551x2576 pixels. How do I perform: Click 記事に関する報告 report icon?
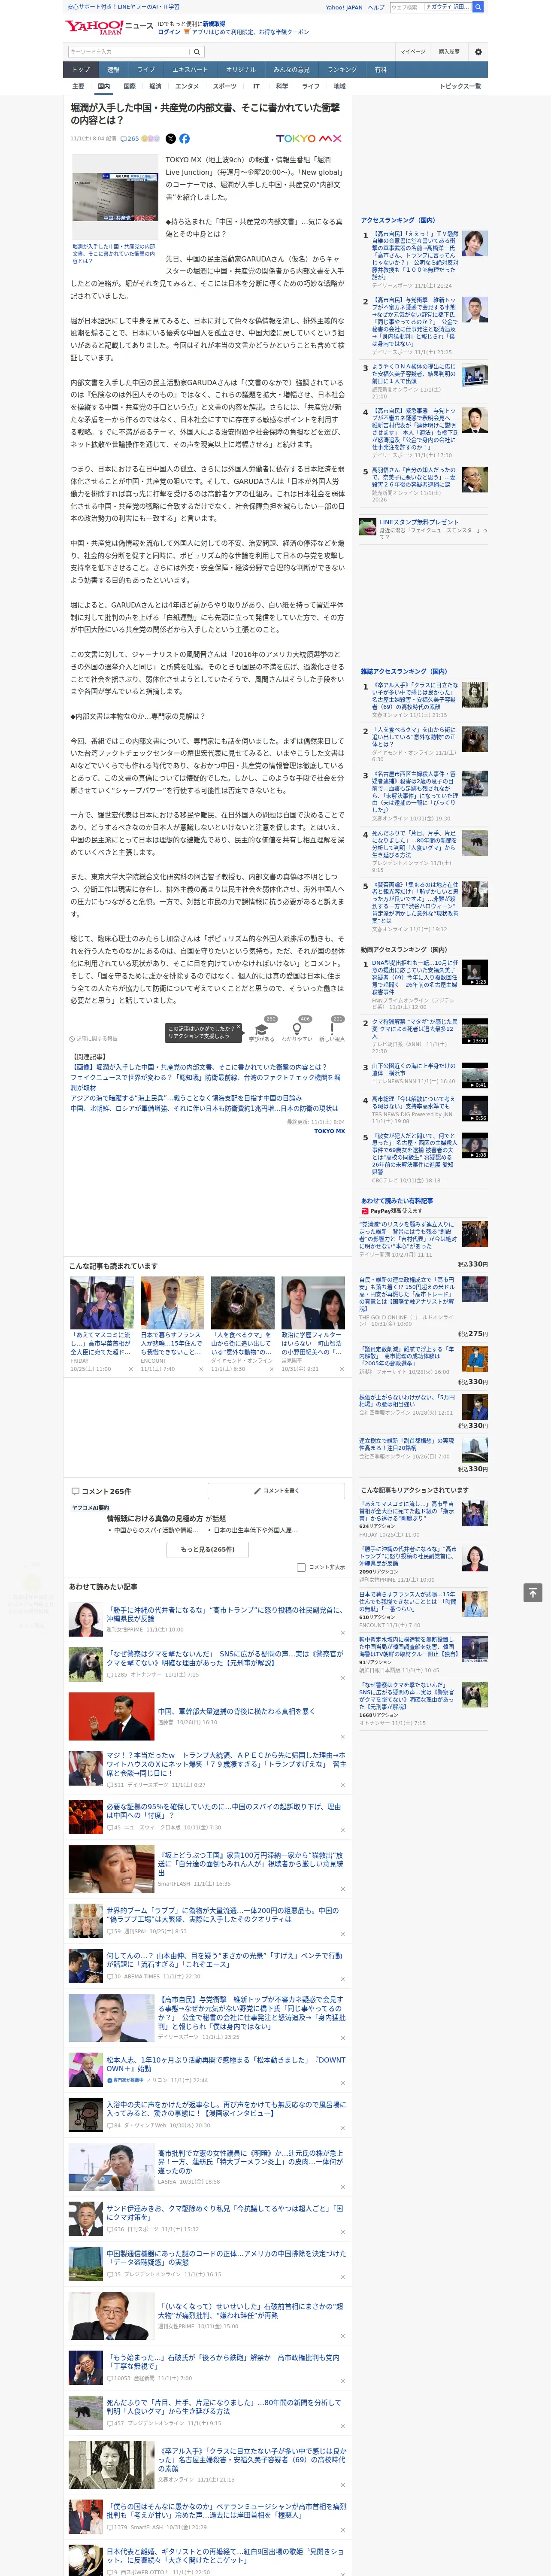(93, 1039)
